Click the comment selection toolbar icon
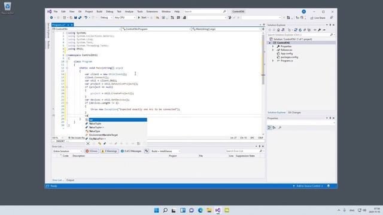Viewport: 383px width, 215px height. click(x=178, y=17)
